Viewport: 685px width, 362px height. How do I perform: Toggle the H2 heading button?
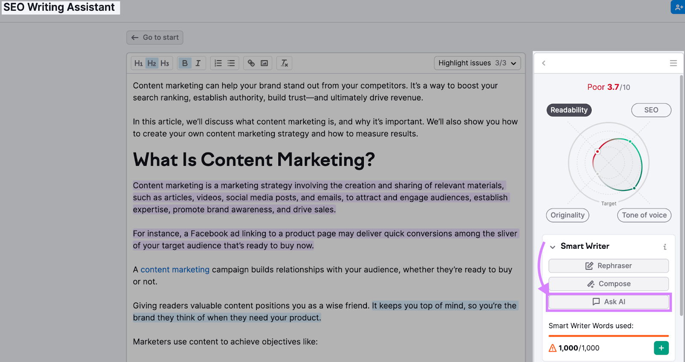click(x=152, y=63)
